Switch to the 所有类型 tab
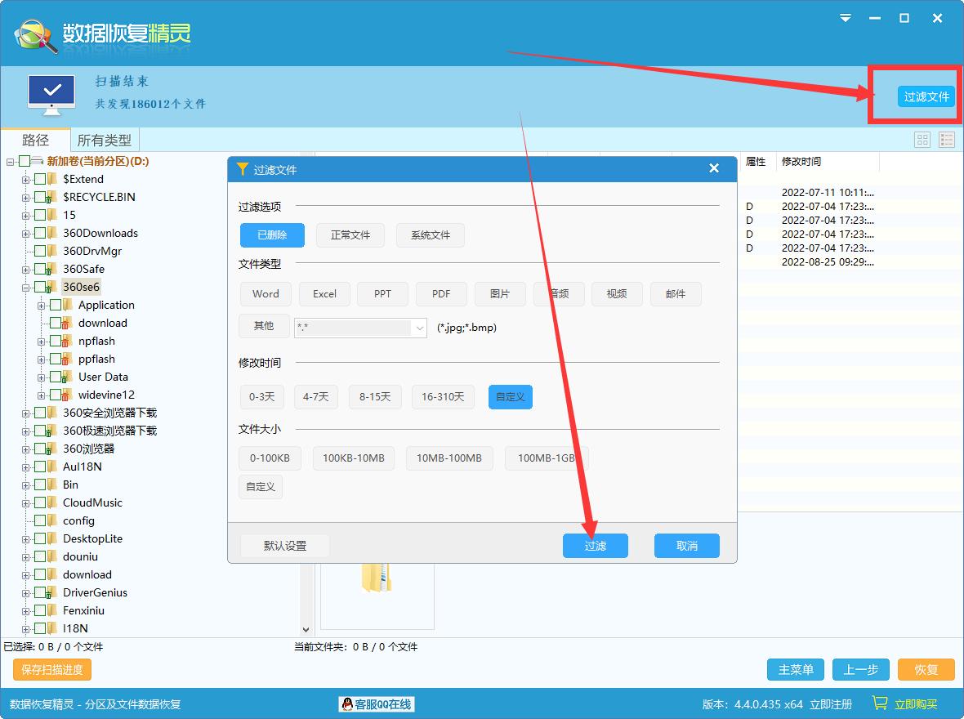The width and height of the screenshot is (964, 719). 103,139
